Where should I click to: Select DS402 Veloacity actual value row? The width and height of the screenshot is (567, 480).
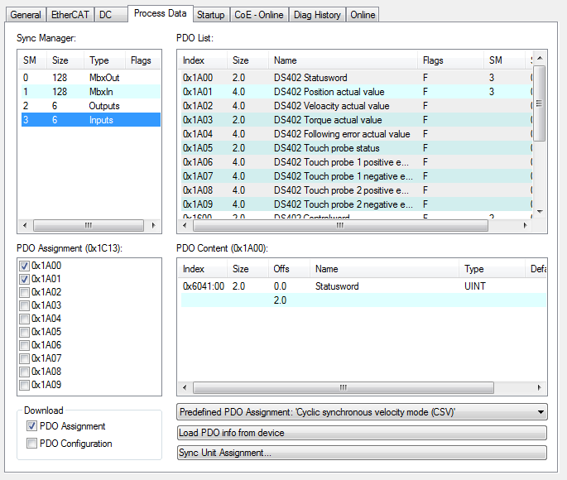click(x=356, y=106)
